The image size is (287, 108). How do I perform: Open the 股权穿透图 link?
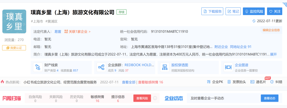(x=180, y=65)
